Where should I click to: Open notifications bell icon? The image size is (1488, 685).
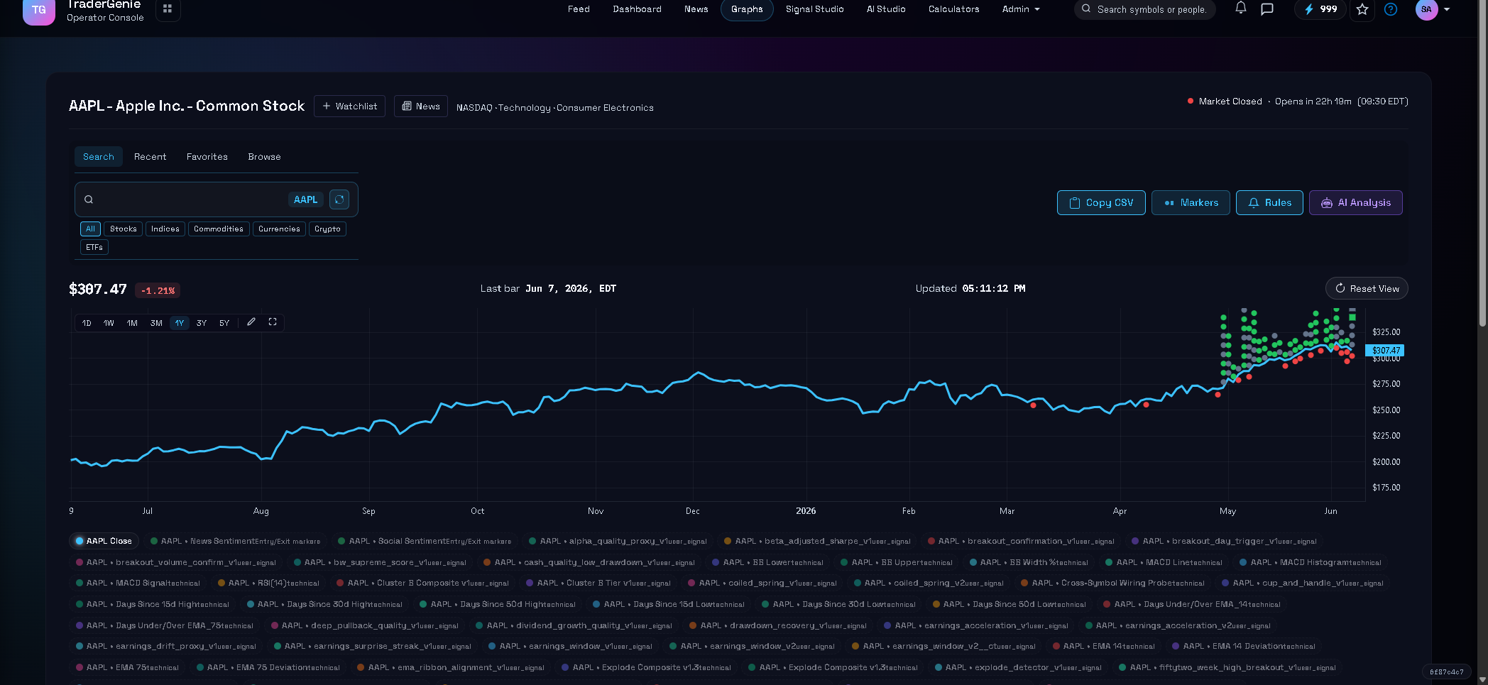click(x=1240, y=9)
